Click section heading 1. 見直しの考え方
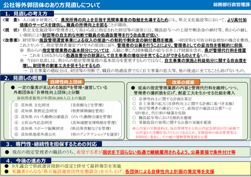This screenshot has width=251, height=177. pyautogui.click(x=27, y=14)
